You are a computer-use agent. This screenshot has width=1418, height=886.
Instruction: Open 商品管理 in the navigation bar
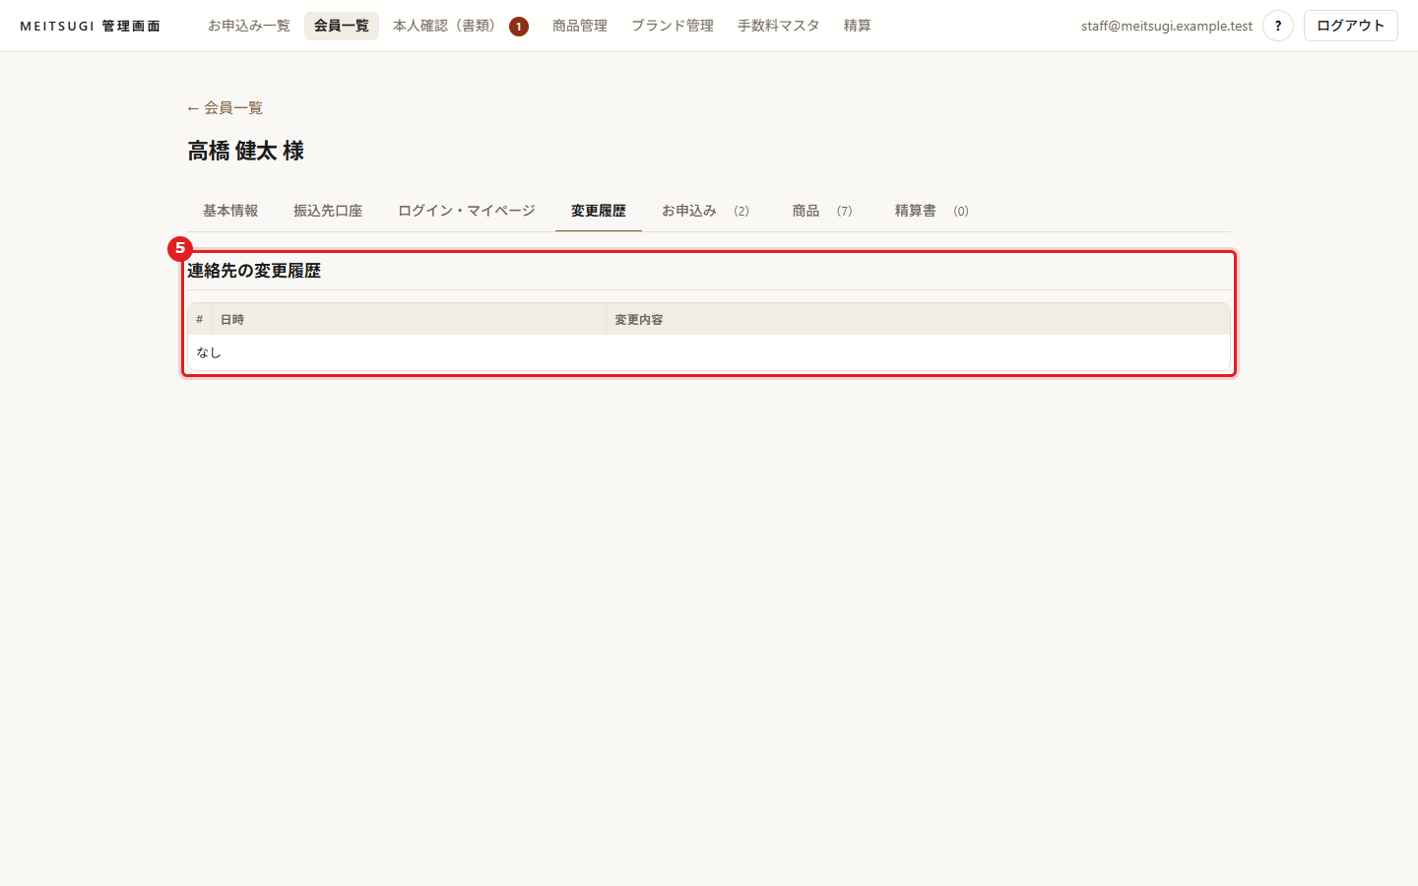coord(580,26)
